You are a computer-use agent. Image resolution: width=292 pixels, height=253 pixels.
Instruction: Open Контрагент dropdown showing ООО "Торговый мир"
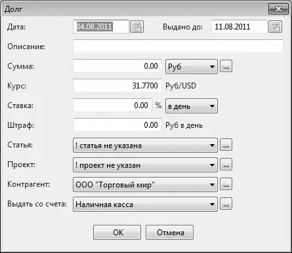pyautogui.click(x=145, y=184)
